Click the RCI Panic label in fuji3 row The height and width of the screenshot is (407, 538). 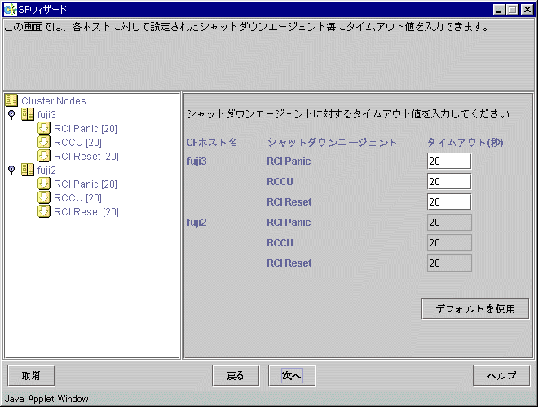pos(289,161)
